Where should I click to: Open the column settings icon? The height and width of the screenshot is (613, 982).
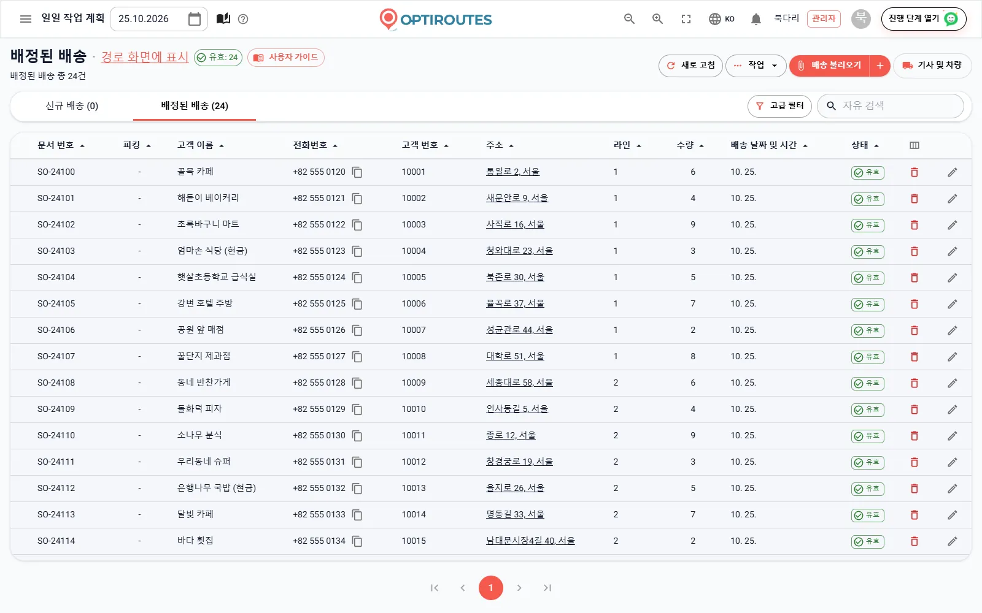pyautogui.click(x=914, y=145)
